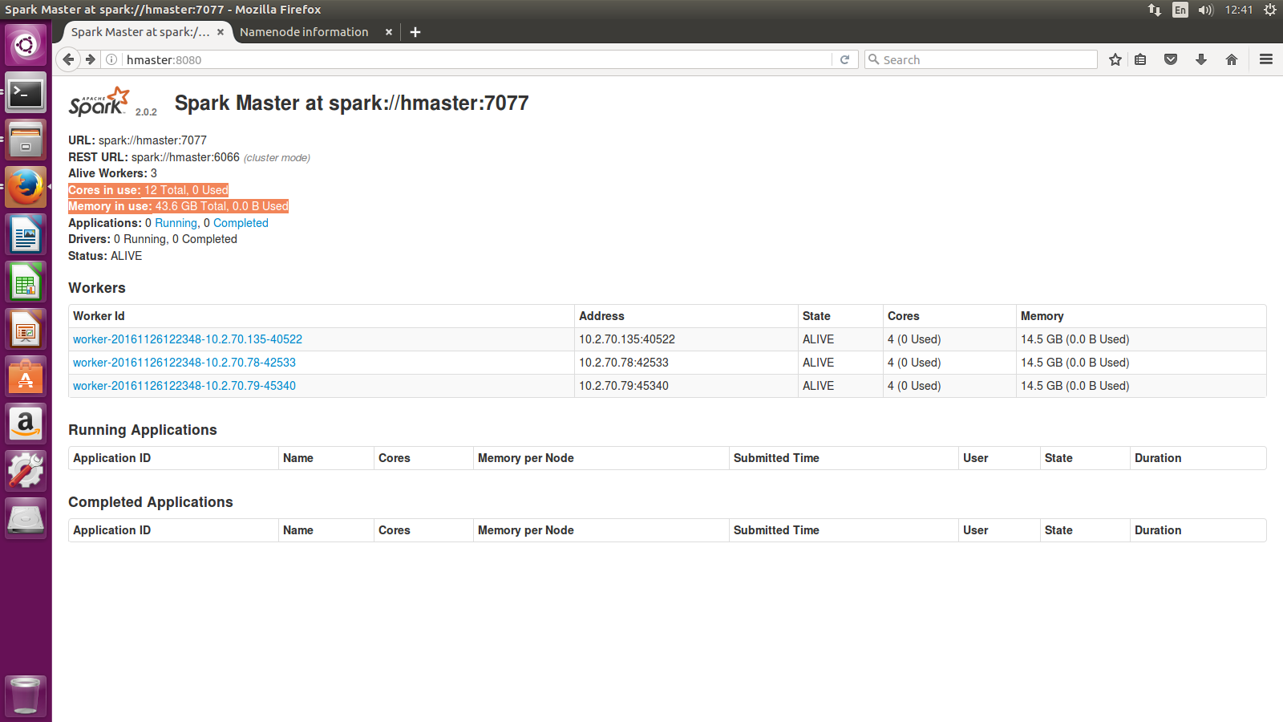Open the En keyboard layout indicator

1180,10
